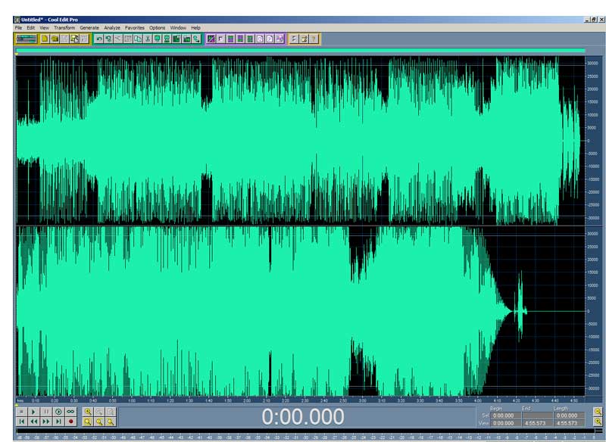
Task: Open a file using the yellow folder toolbar icon
Action: click(x=55, y=39)
